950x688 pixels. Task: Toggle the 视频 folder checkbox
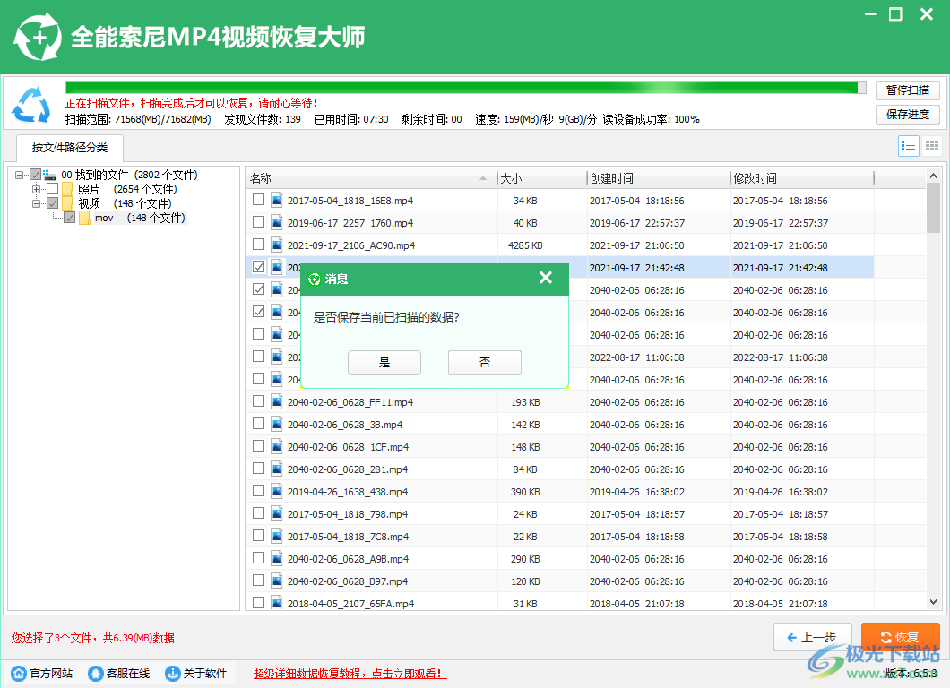click(53, 202)
